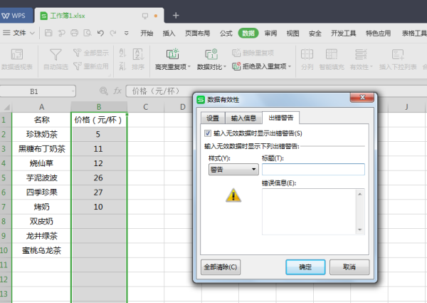
Task: Click the Undo arrow icon
Action: click(x=100, y=33)
